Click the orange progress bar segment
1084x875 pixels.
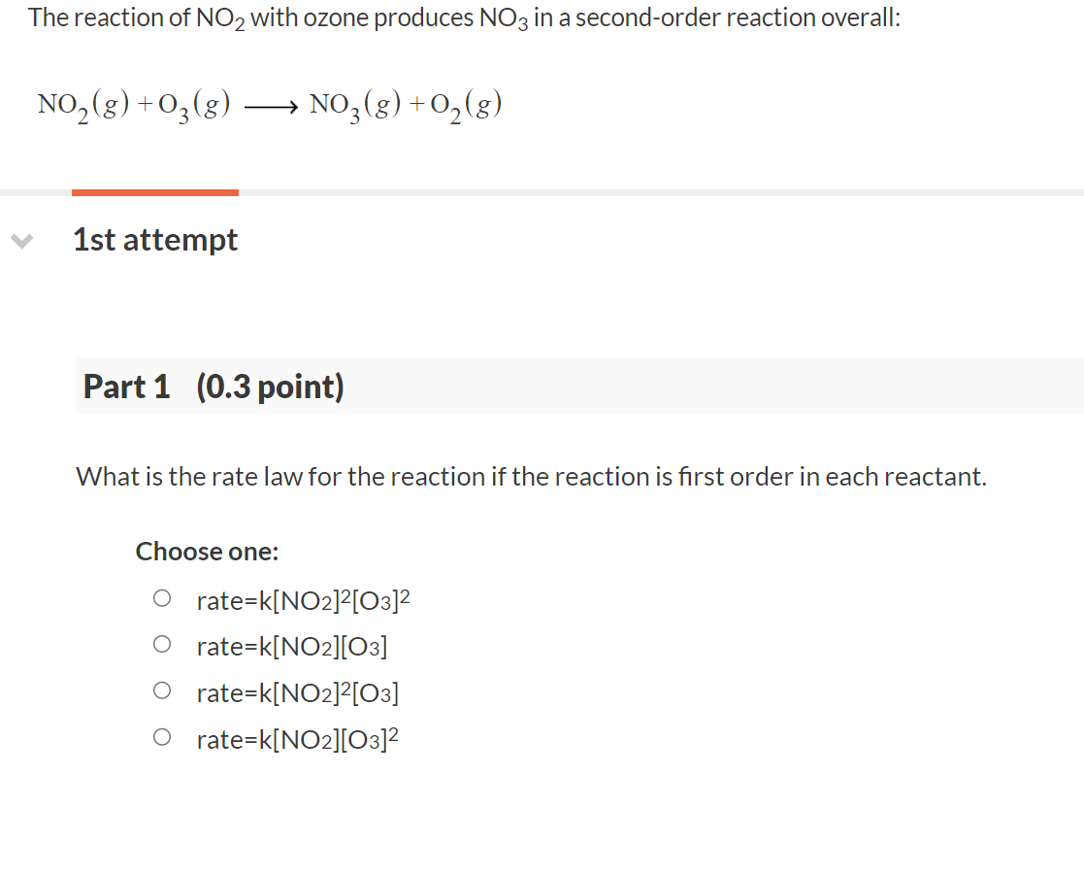tap(154, 191)
